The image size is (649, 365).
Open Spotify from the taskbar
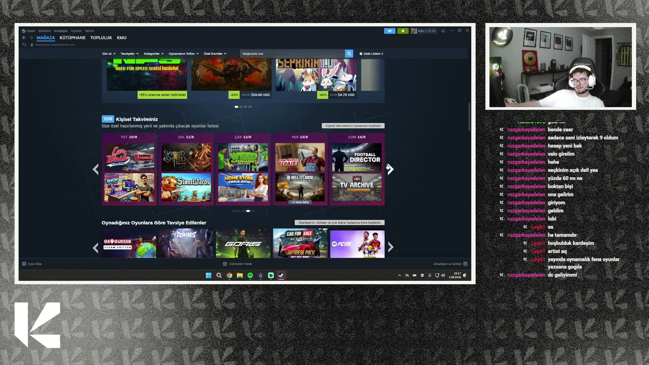250,275
